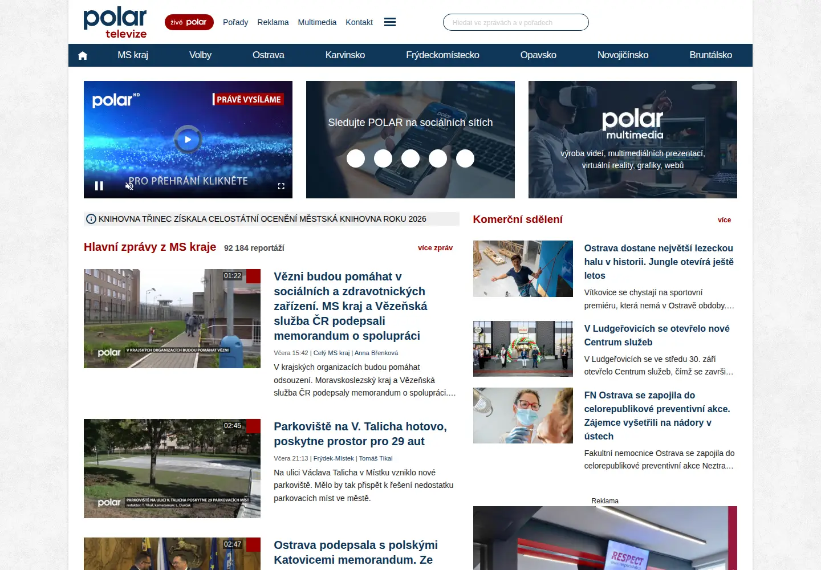Click the Knihovna Třinec ticker headline

point(262,219)
